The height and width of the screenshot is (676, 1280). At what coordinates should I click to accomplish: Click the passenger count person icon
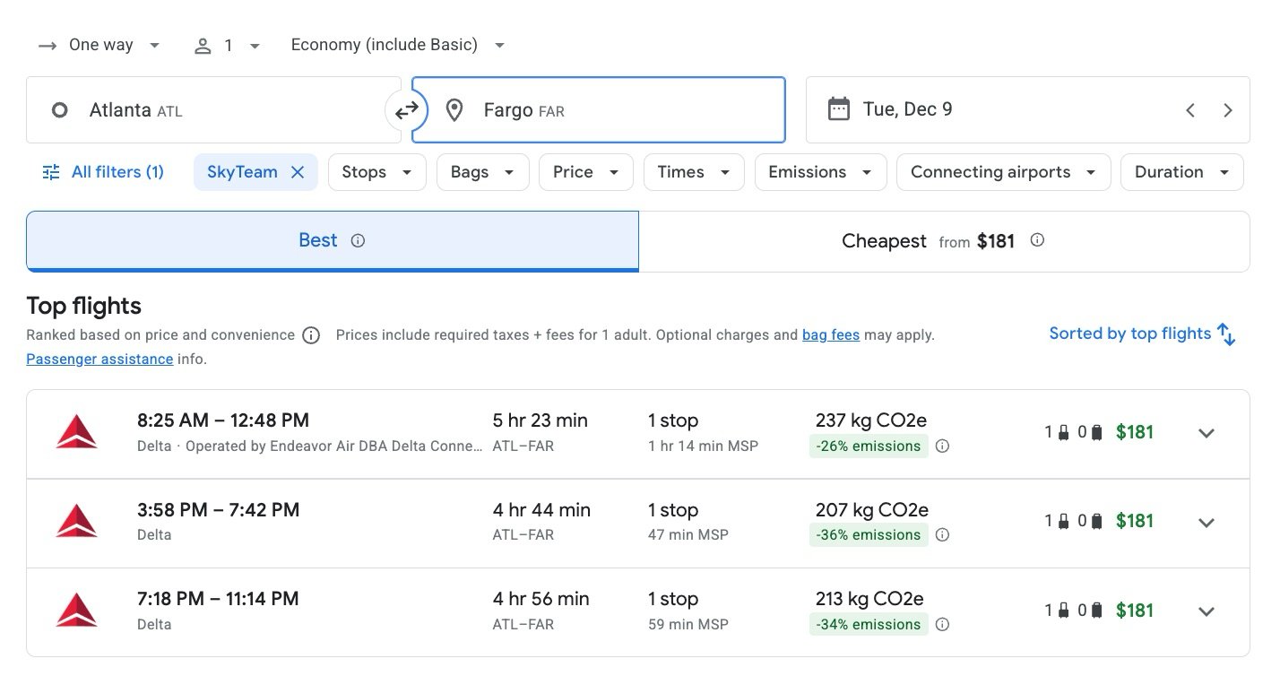pos(202,44)
